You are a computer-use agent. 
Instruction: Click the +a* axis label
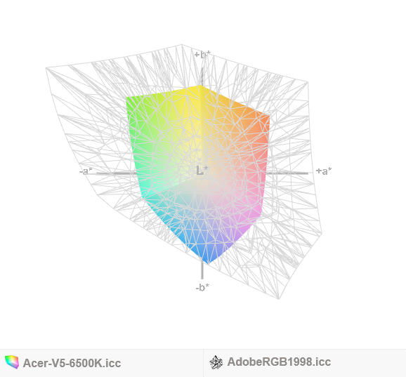point(324,171)
